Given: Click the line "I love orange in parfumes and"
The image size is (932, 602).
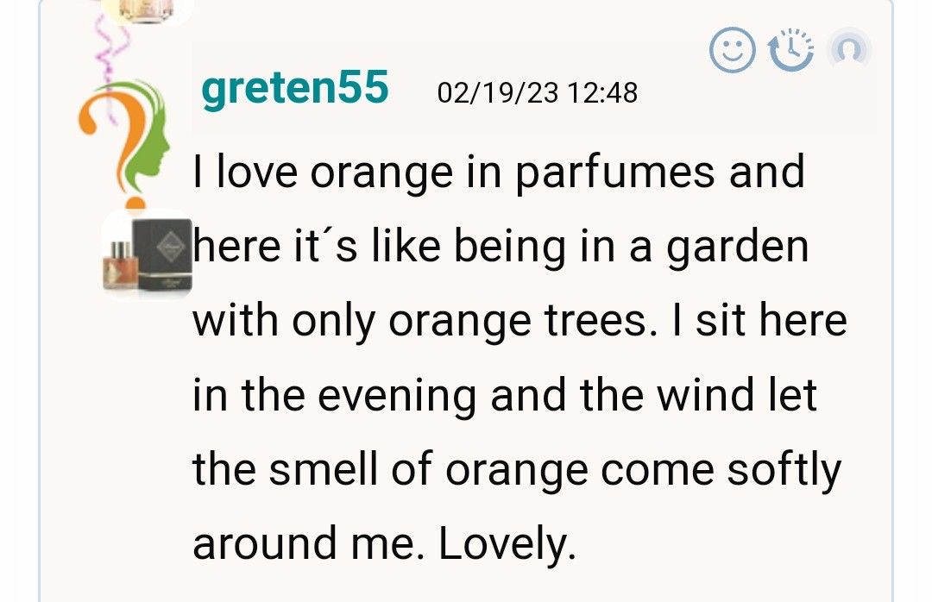Looking at the screenshot, I should click(x=499, y=172).
